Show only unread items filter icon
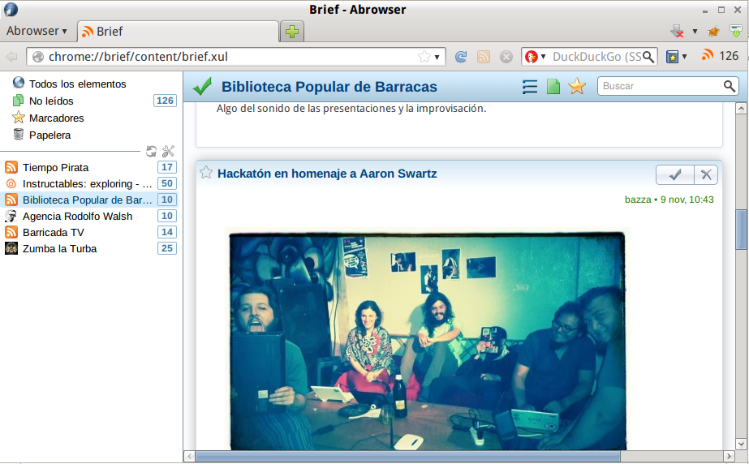749x464 pixels. (x=553, y=87)
